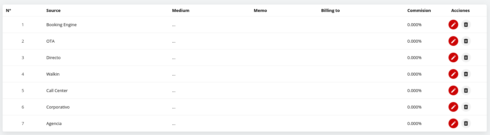Edit the Call Center source
This screenshot has height=135, width=490.
(x=453, y=90)
